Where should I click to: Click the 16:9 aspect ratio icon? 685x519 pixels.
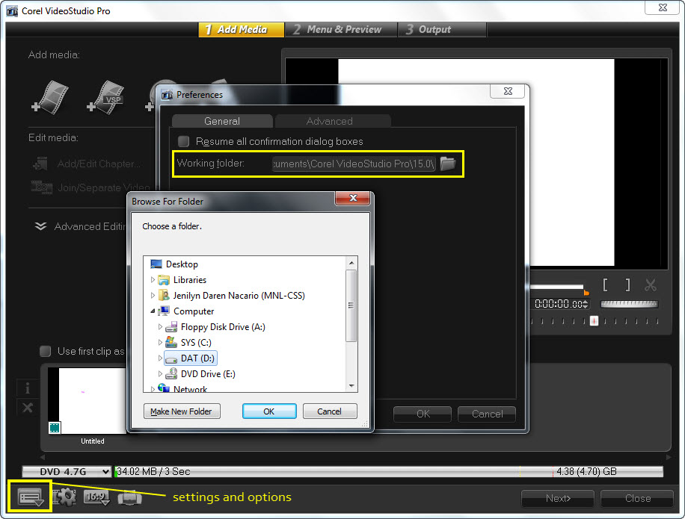96,497
